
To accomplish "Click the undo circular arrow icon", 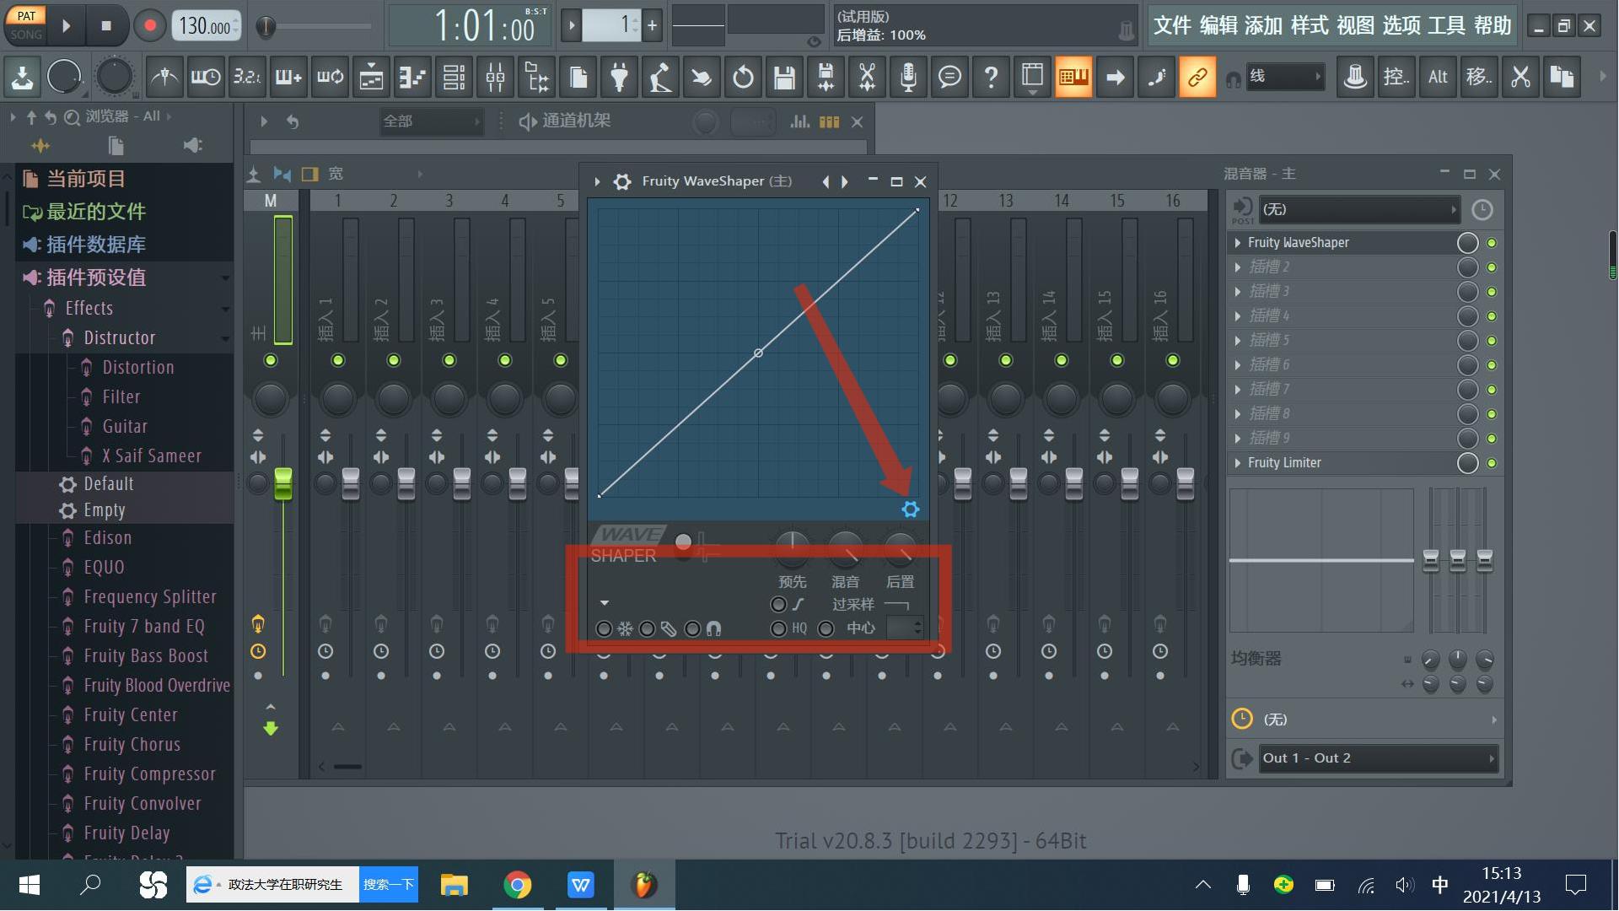I will tap(743, 77).
